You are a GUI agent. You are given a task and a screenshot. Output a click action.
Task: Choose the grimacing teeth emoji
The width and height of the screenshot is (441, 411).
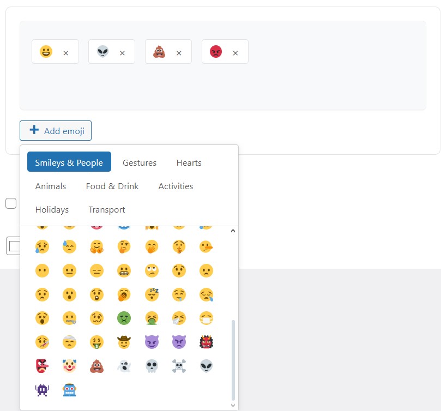pyautogui.click(x=124, y=270)
